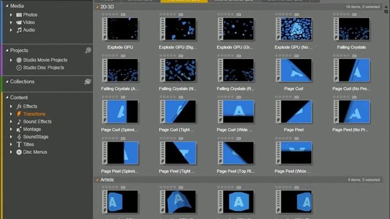Expand the Effects tree node

click(x=11, y=106)
